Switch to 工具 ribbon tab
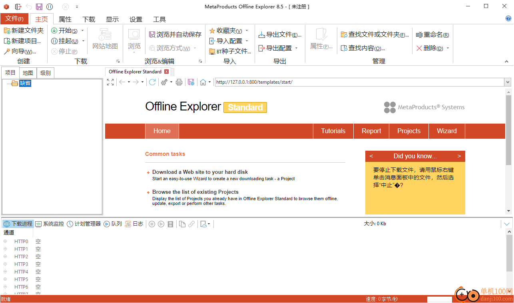The height and width of the screenshot is (303, 514). (x=159, y=19)
